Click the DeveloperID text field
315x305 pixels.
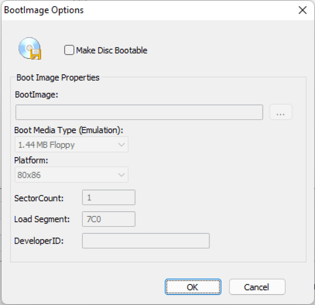pos(145,241)
